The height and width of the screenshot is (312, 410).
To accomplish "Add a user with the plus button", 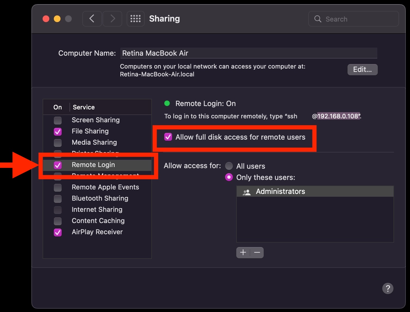I will pos(243,253).
